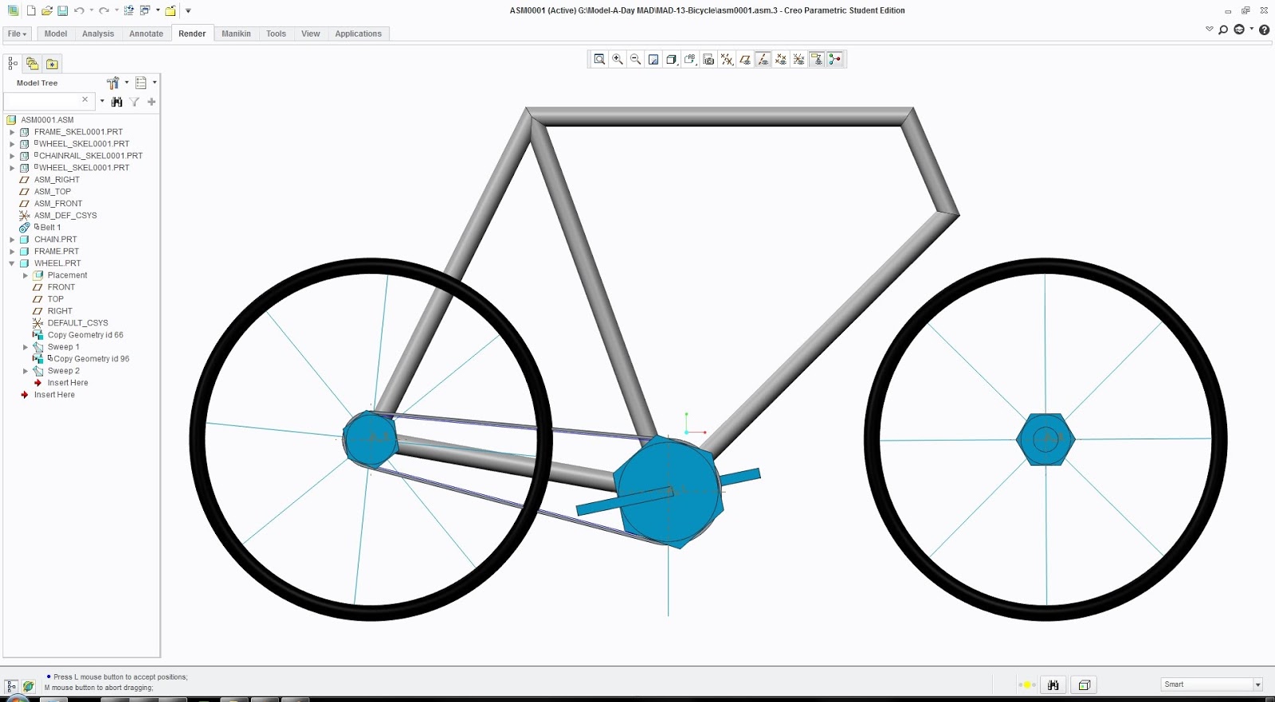Open Creo Help question mark icon
Image resolution: width=1275 pixels, height=702 pixels.
(1264, 29)
